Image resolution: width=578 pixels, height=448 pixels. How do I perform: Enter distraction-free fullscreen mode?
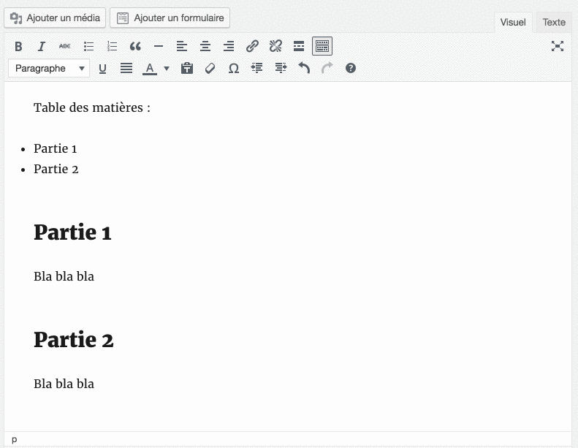558,46
